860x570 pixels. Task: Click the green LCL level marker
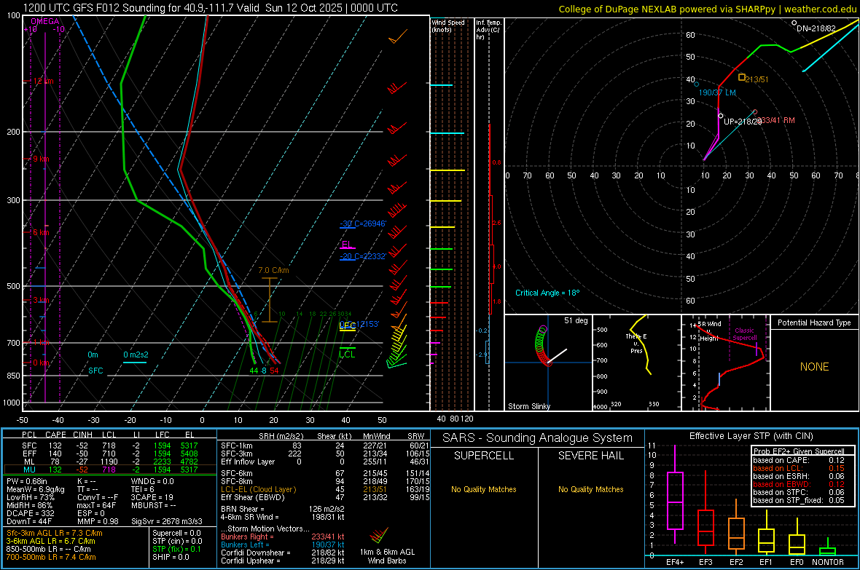[x=347, y=352]
